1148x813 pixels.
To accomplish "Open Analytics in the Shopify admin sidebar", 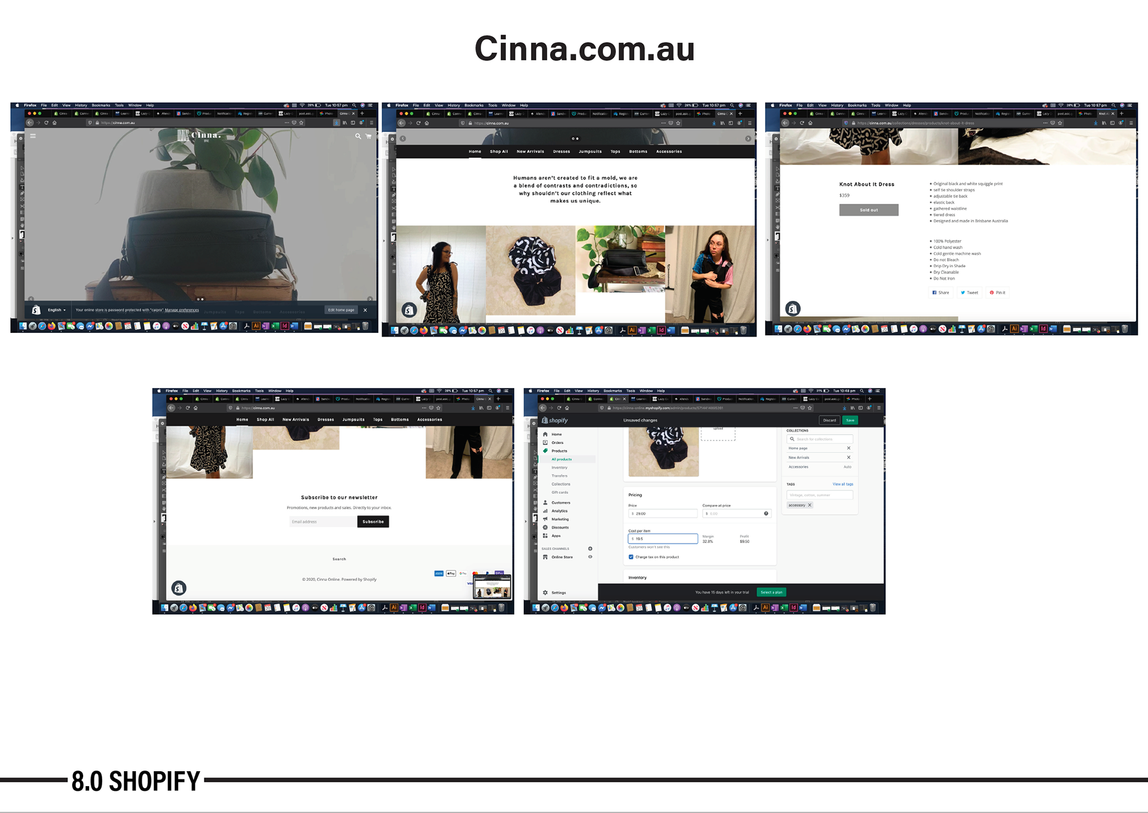I will (x=559, y=511).
